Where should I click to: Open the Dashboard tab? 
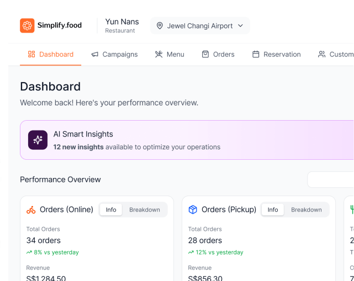(x=50, y=55)
